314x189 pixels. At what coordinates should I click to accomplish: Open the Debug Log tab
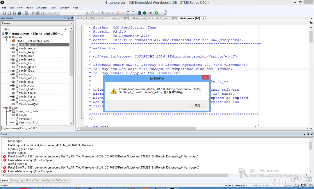17,180
